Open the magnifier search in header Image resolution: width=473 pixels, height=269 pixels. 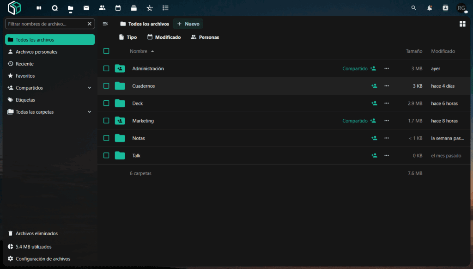coord(413,8)
